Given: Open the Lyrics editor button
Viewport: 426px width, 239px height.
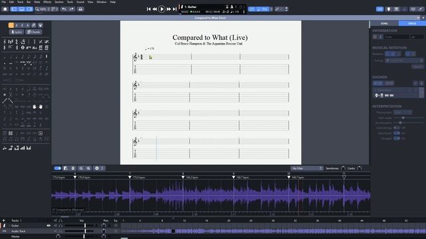Looking at the screenshot, I should point(17,32).
